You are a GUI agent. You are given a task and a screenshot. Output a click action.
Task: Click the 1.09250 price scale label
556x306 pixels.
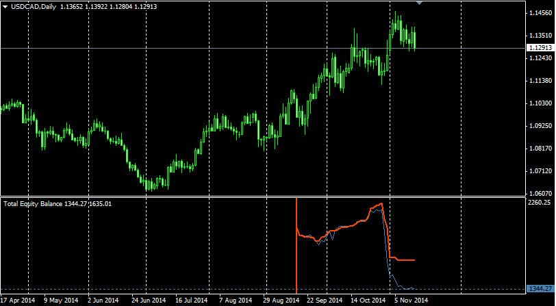540,126
